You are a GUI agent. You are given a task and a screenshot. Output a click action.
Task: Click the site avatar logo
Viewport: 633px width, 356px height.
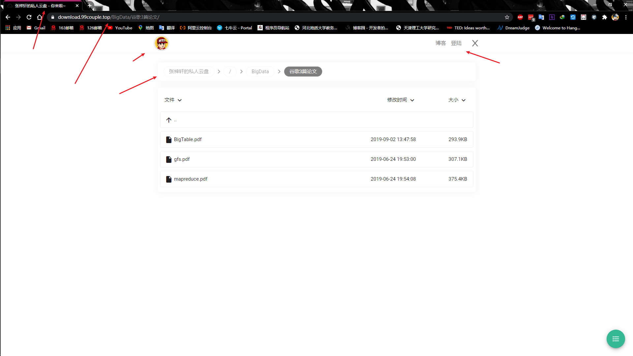(x=162, y=43)
